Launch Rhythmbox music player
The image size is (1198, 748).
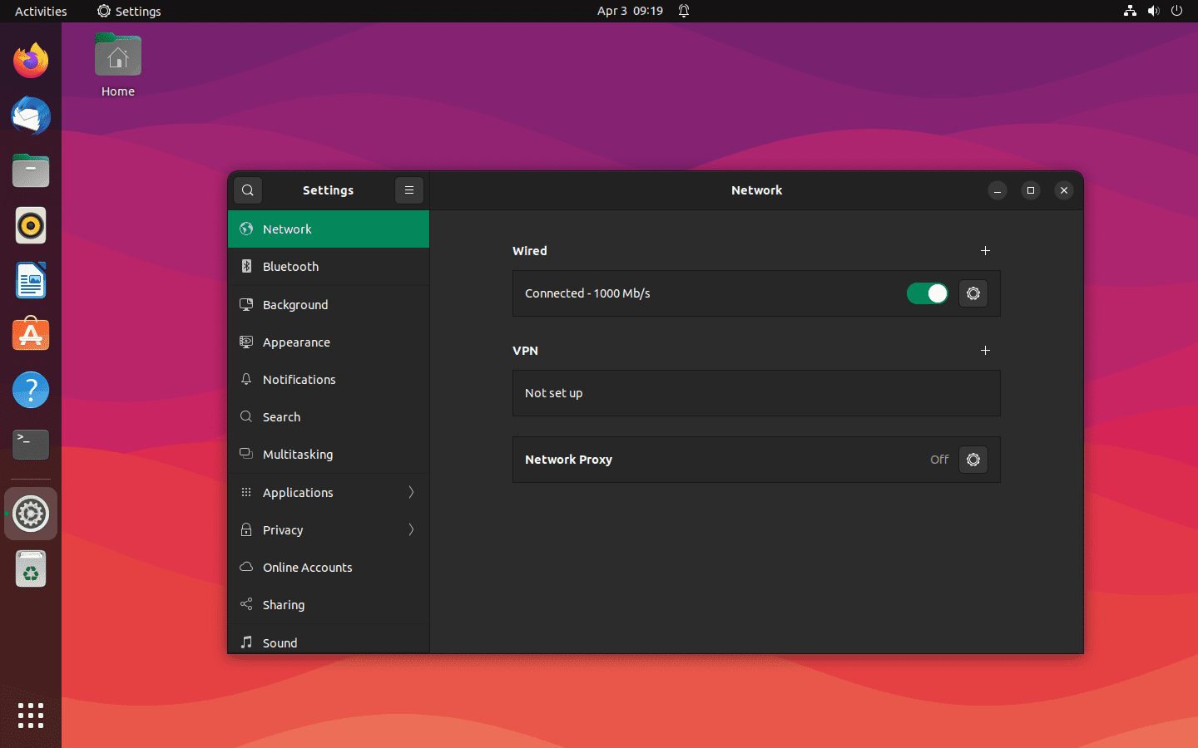tap(31, 225)
